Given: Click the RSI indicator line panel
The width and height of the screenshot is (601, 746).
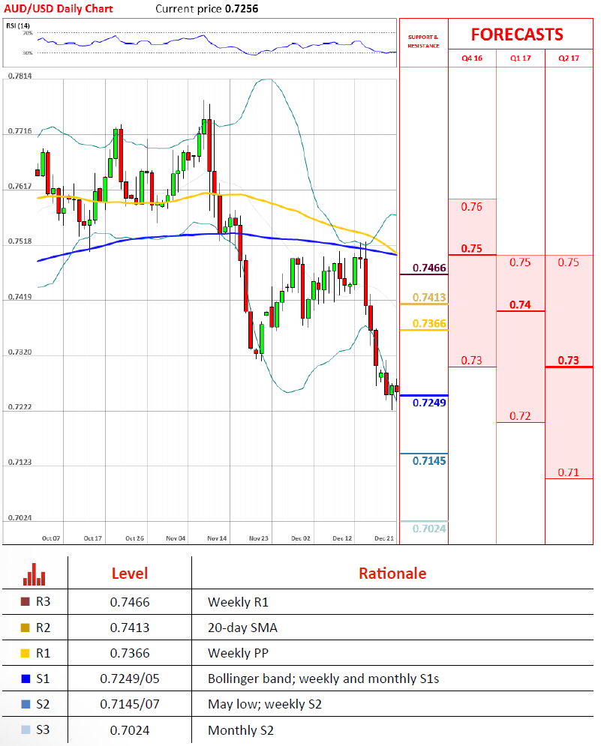Looking at the screenshot, I should pos(200,43).
